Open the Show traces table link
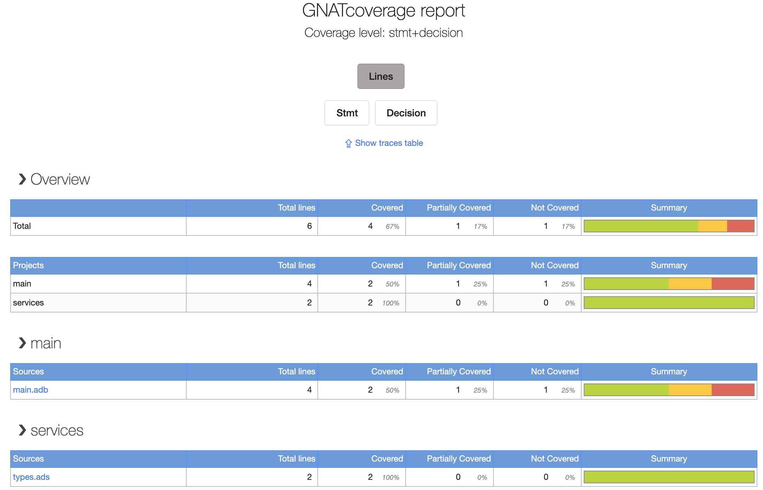The width and height of the screenshot is (763, 490). (x=389, y=143)
